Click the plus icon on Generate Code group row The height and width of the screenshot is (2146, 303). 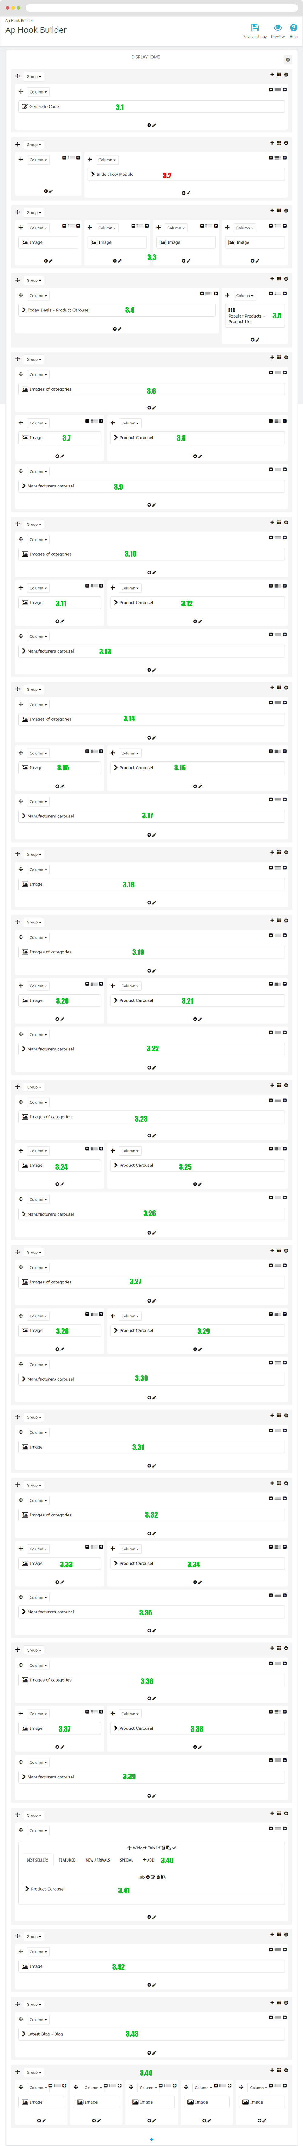pyautogui.click(x=271, y=75)
